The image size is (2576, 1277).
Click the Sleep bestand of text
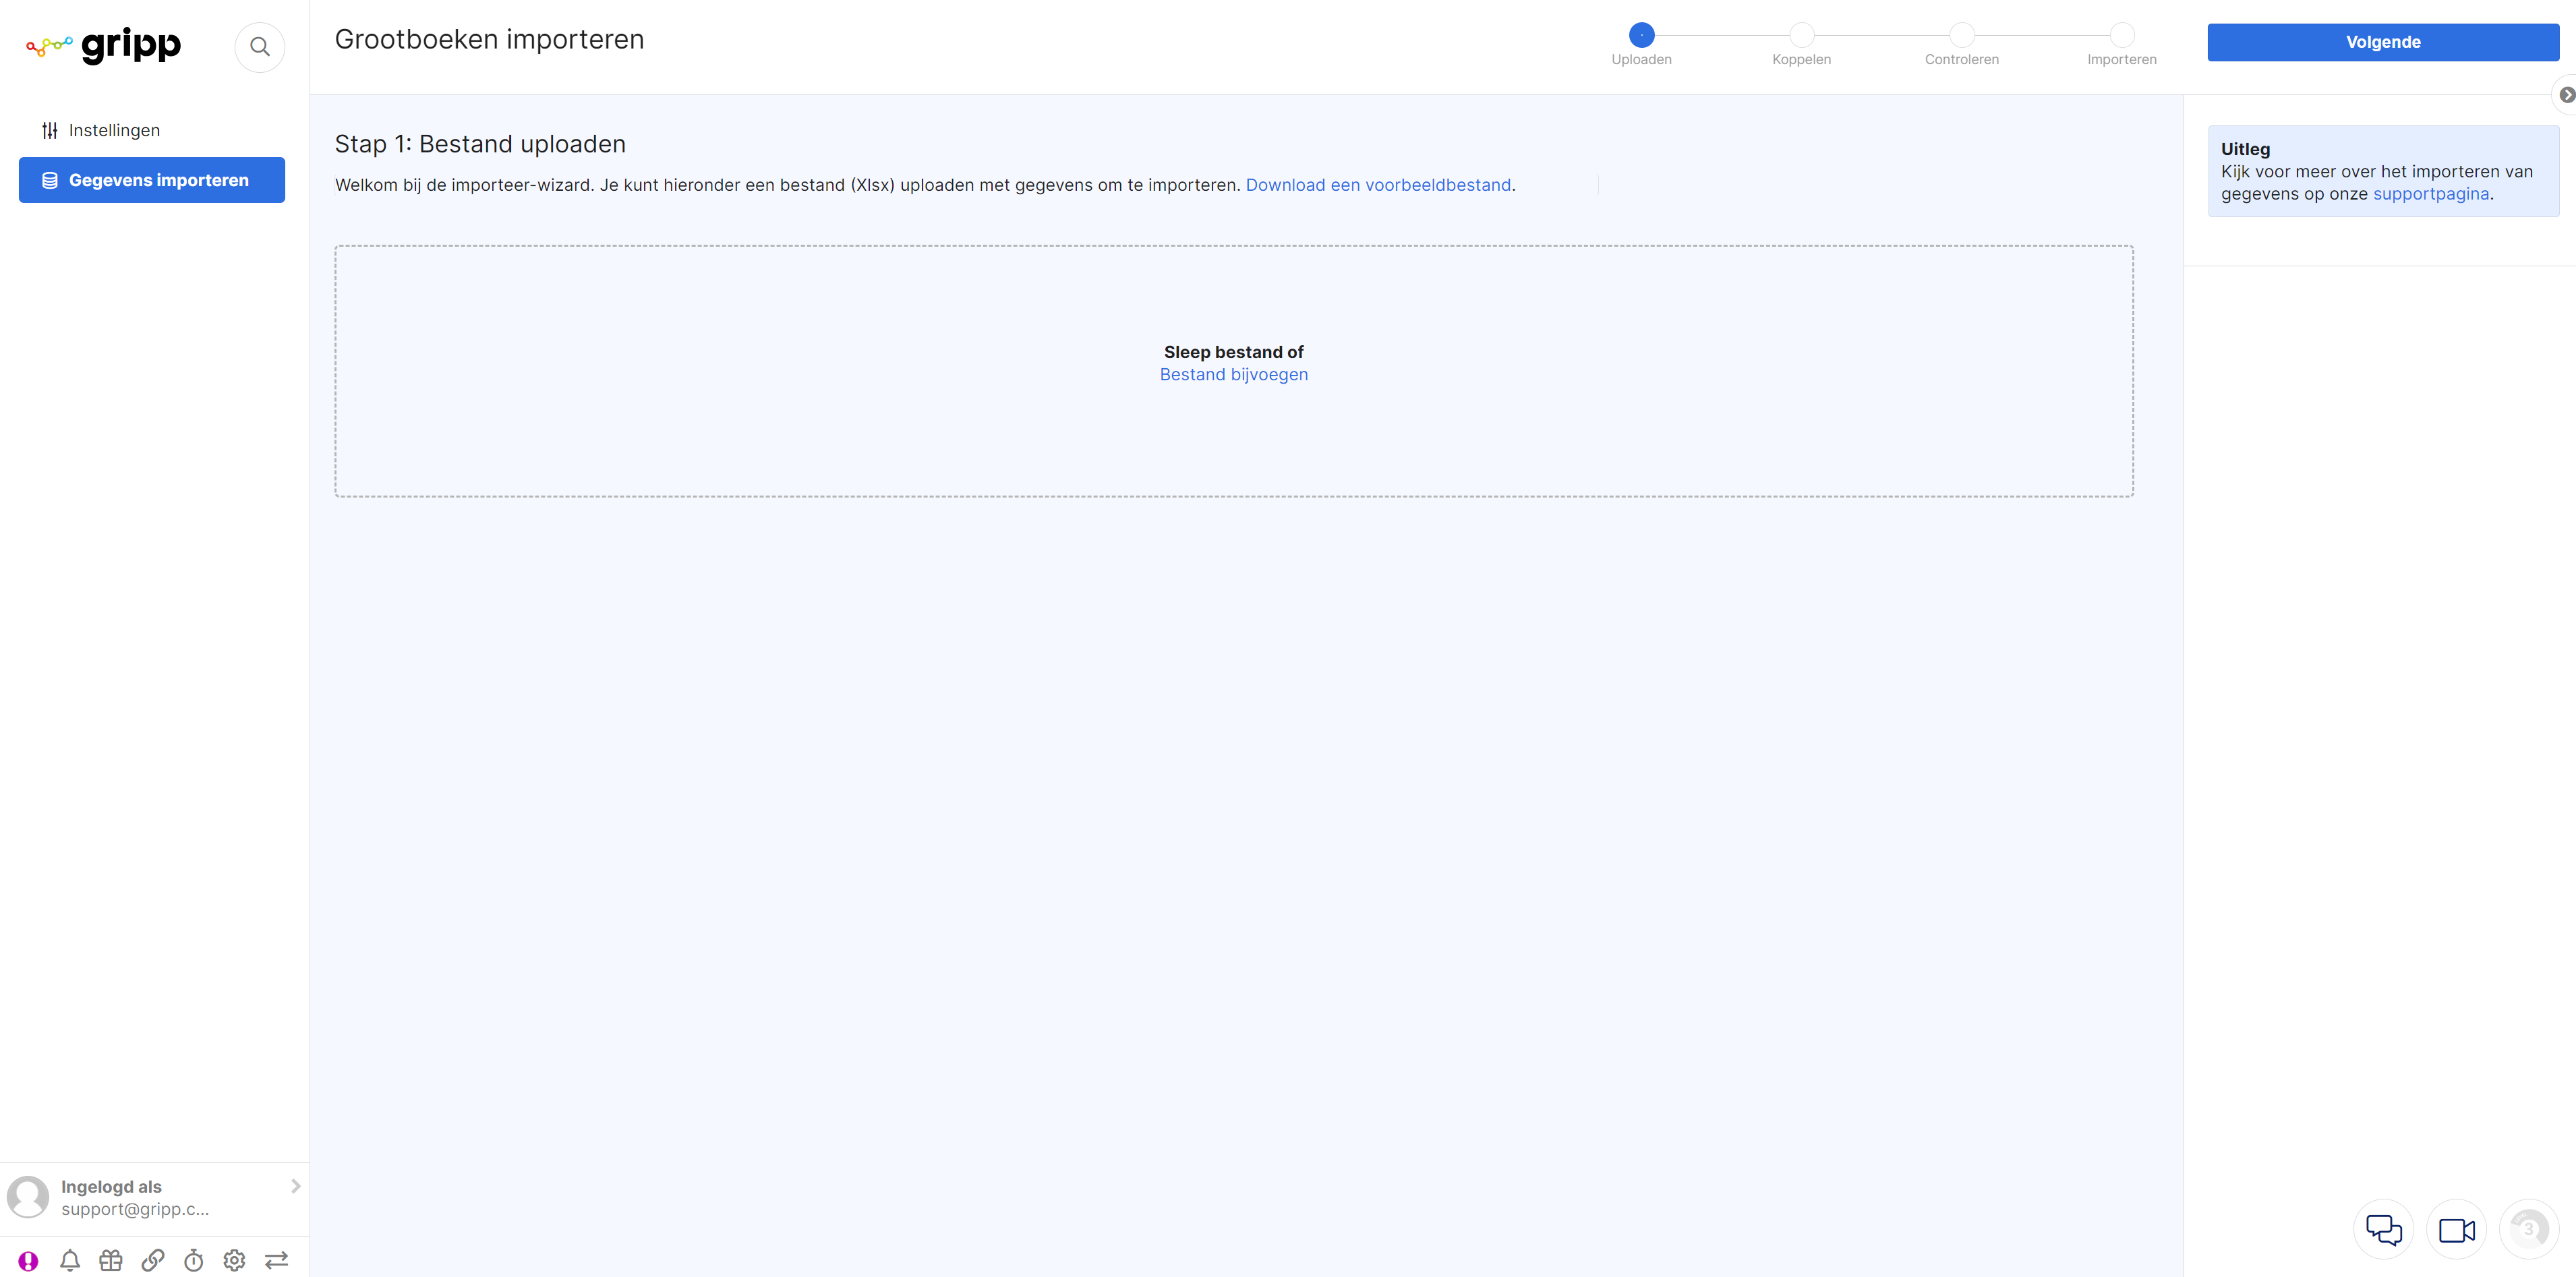pyautogui.click(x=1234, y=352)
